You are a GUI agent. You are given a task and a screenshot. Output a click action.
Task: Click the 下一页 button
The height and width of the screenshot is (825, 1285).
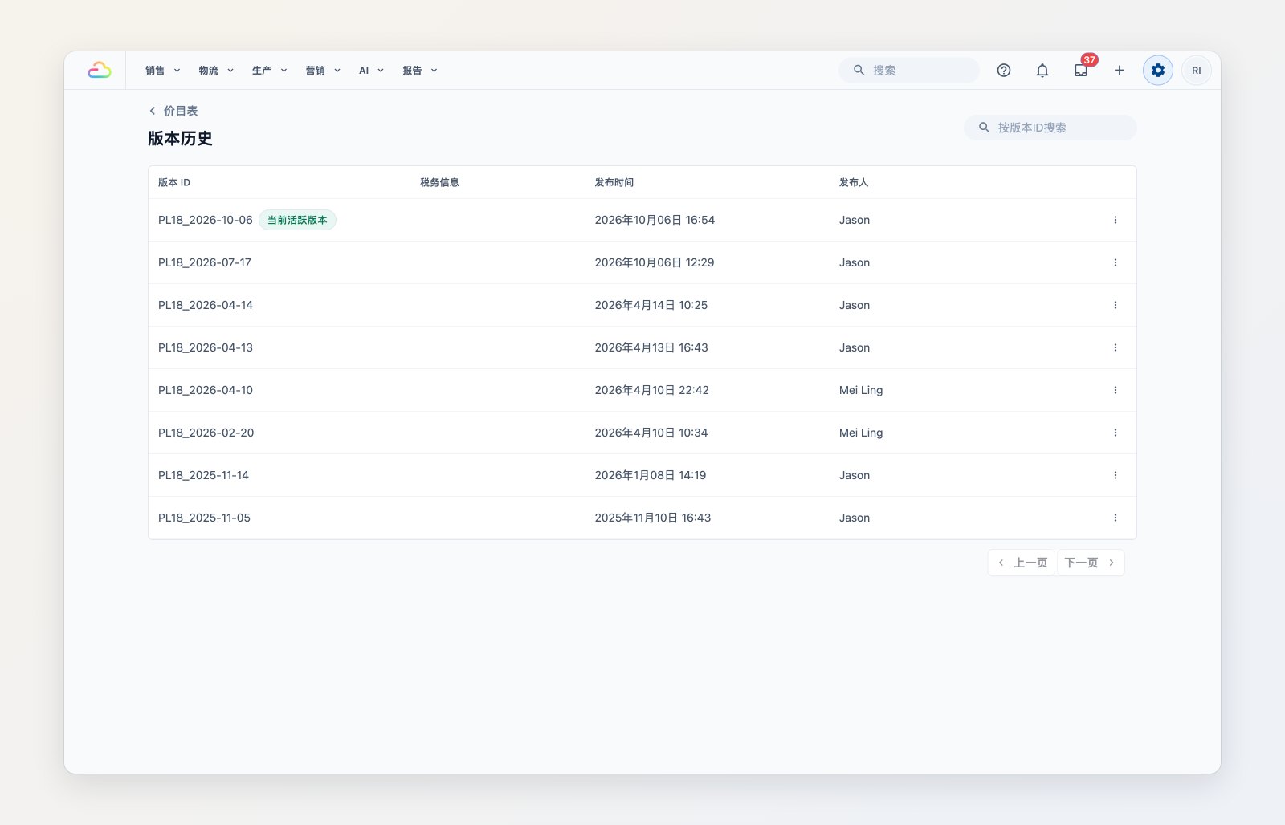(1090, 563)
